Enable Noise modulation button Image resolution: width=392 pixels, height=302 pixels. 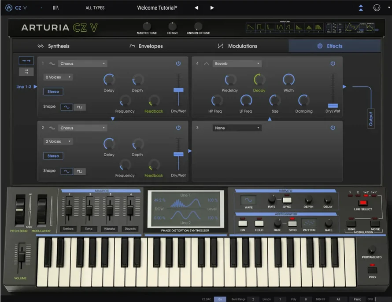point(375,223)
